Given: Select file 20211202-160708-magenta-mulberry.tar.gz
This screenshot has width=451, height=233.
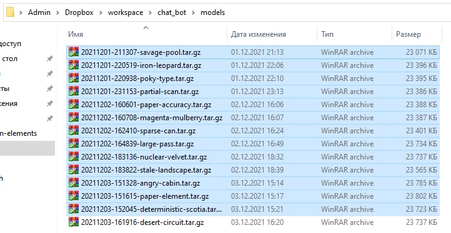Looking at the screenshot, I should 152,118.
